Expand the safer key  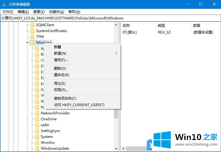click(x=32, y=125)
